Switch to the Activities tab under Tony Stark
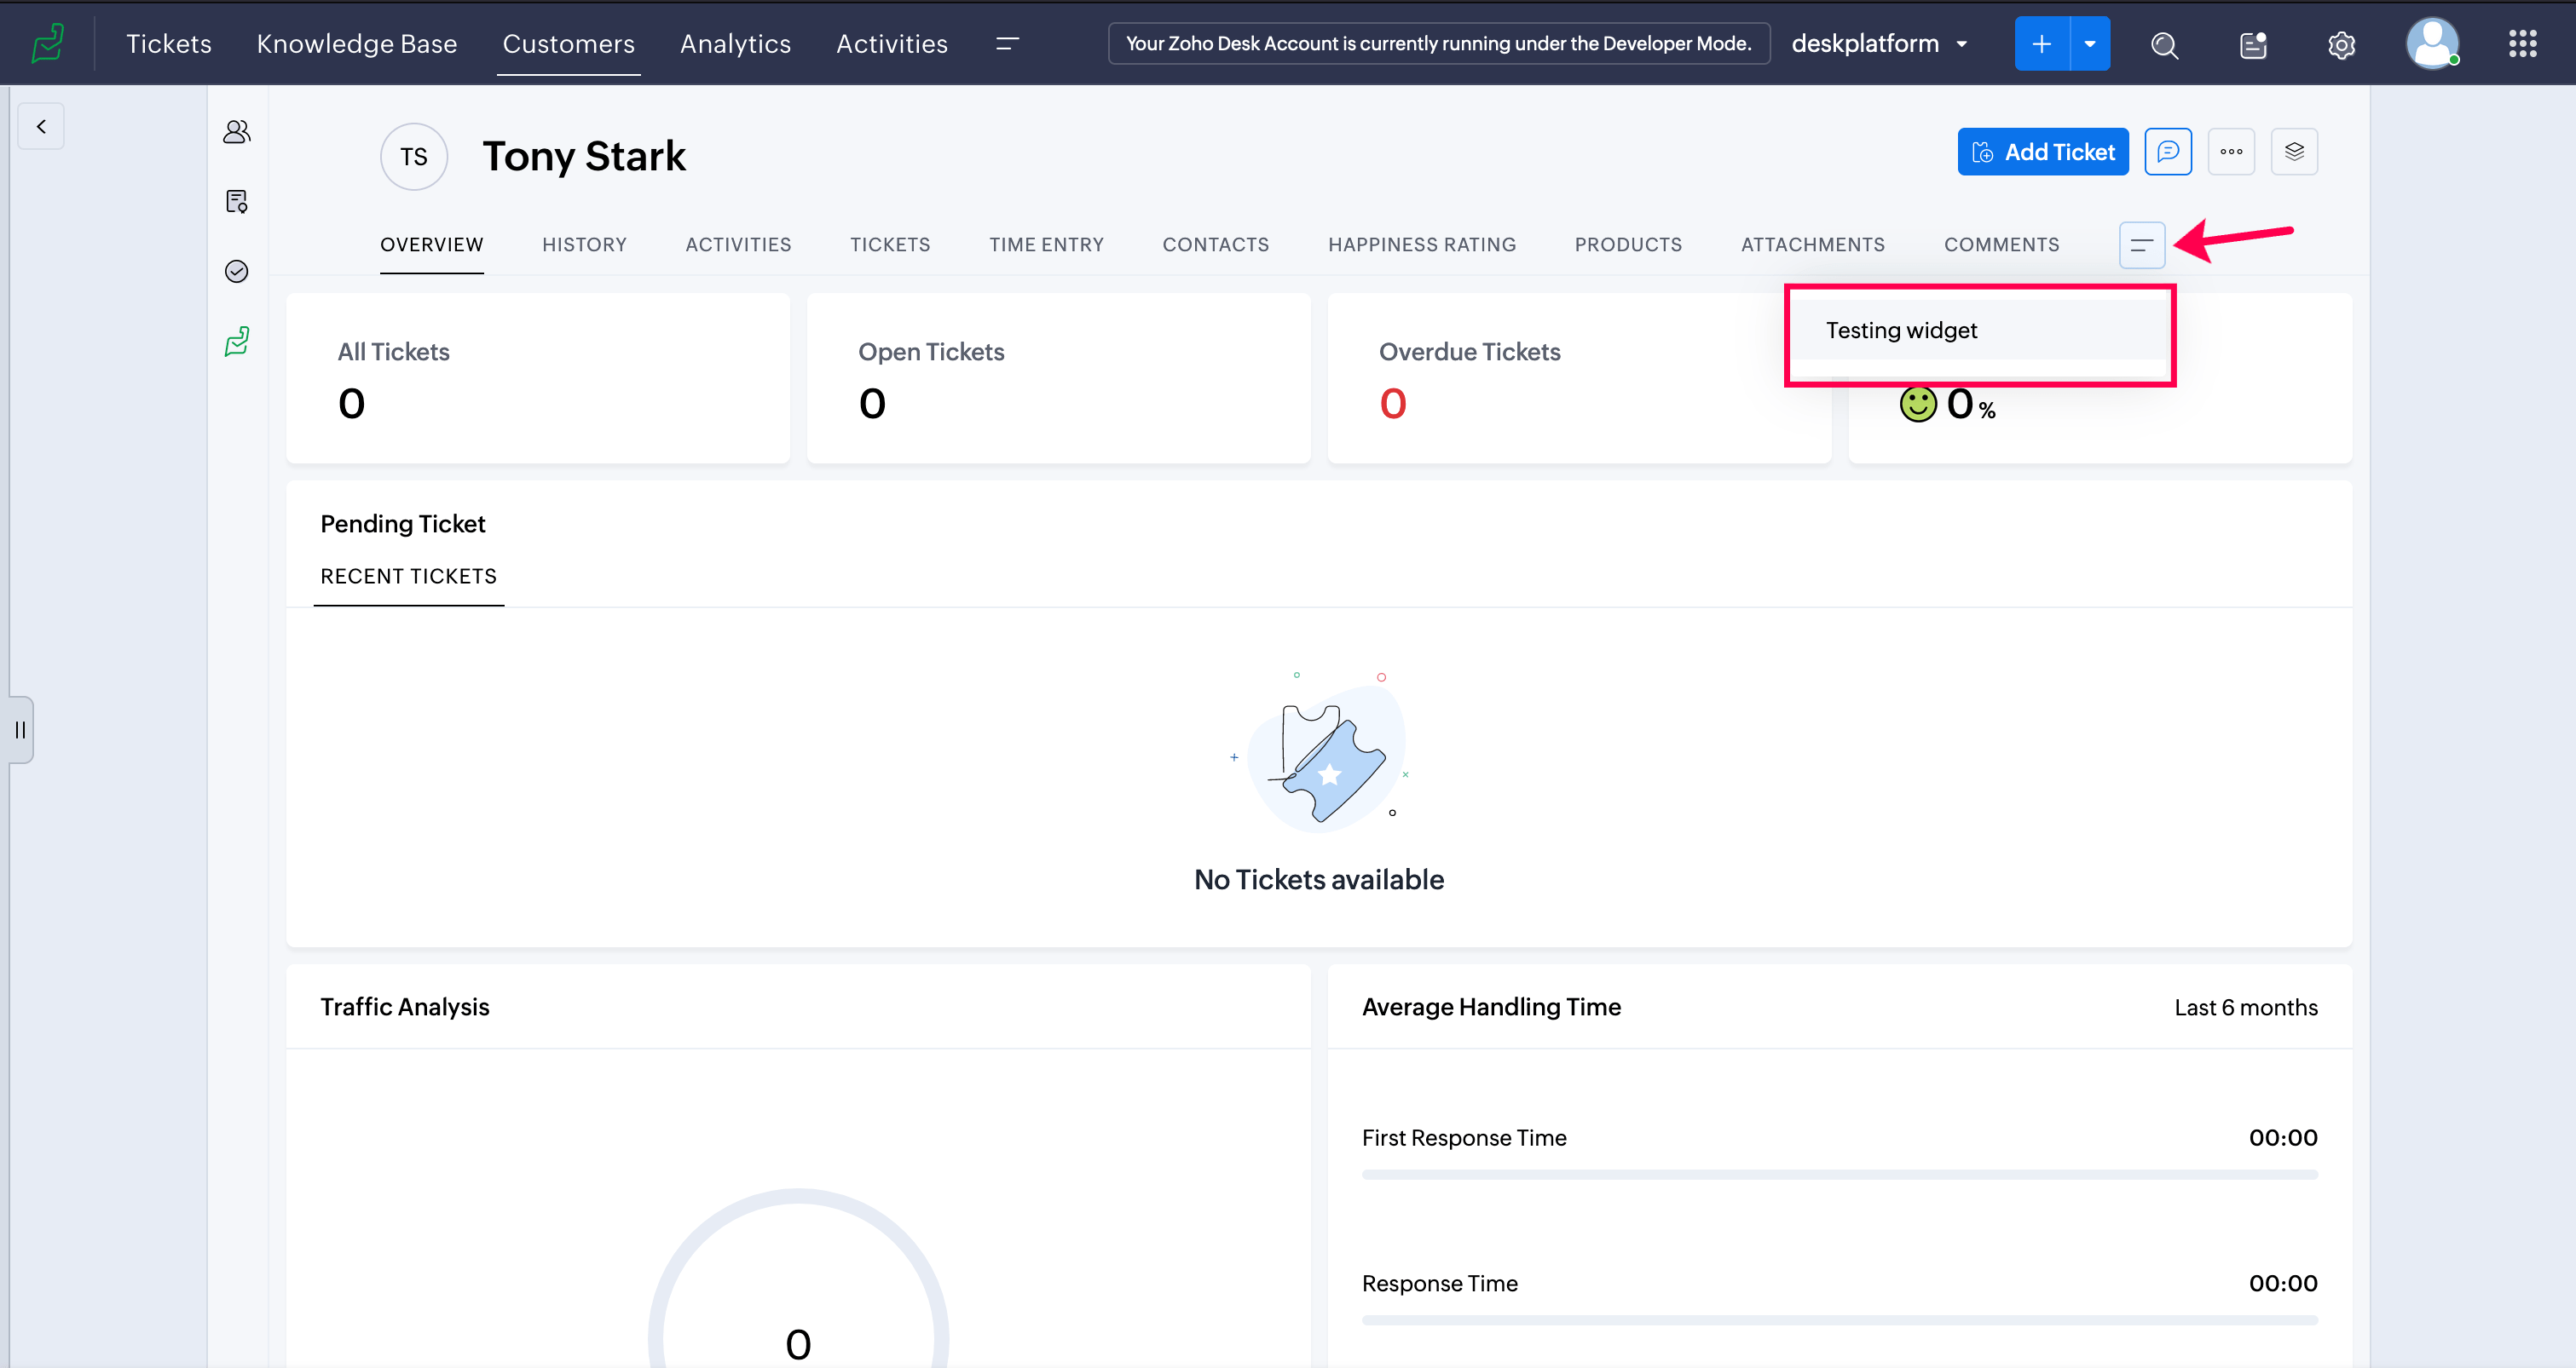The width and height of the screenshot is (2576, 1368). point(738,244)
